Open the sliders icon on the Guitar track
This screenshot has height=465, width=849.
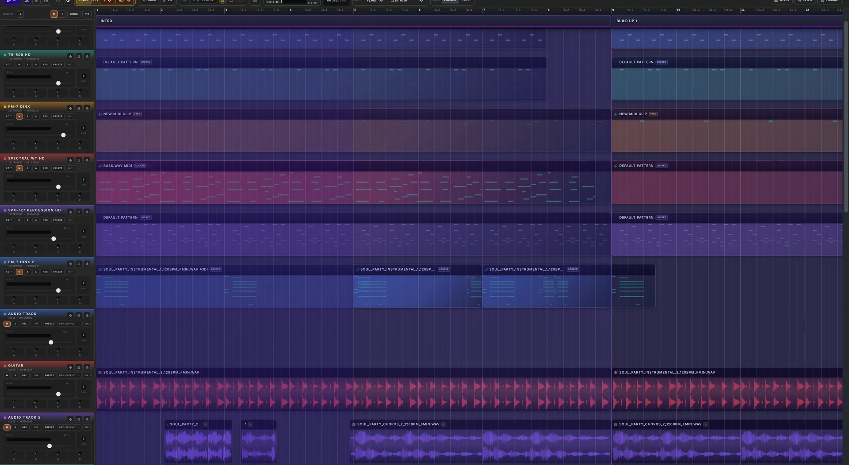coord(79,367)
